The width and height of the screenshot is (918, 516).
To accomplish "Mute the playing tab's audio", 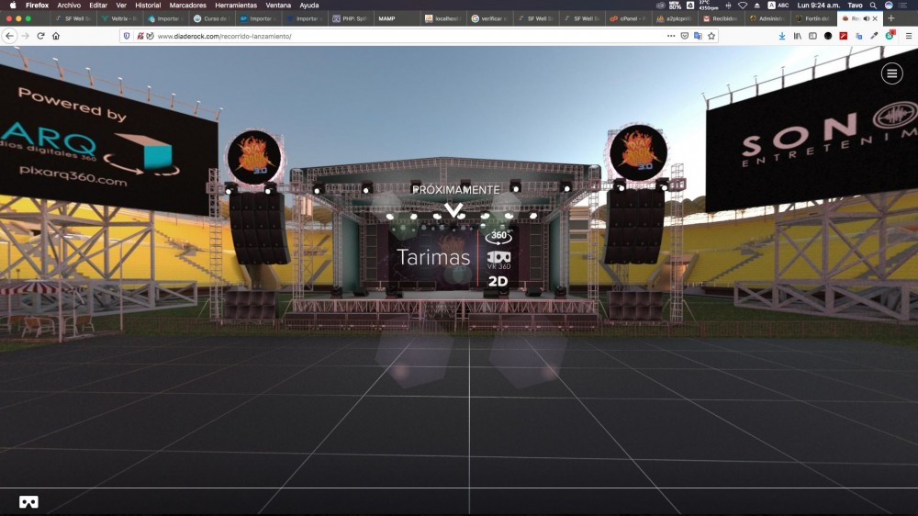I will coord(867,18).
